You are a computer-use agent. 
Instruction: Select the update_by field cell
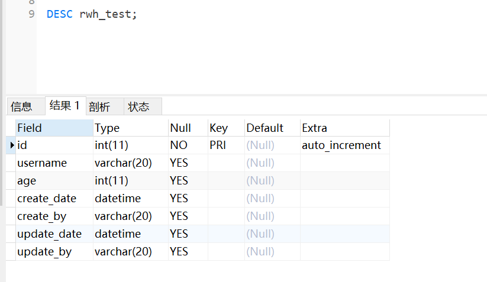pyautogui.click(x=44, y=252)
